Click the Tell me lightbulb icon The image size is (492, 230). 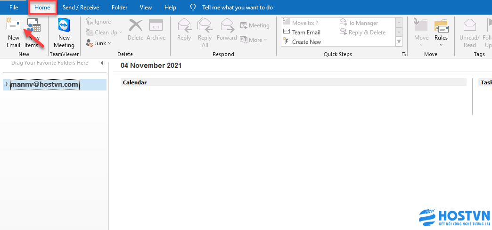pyautogui.click(x=193, y=7)
